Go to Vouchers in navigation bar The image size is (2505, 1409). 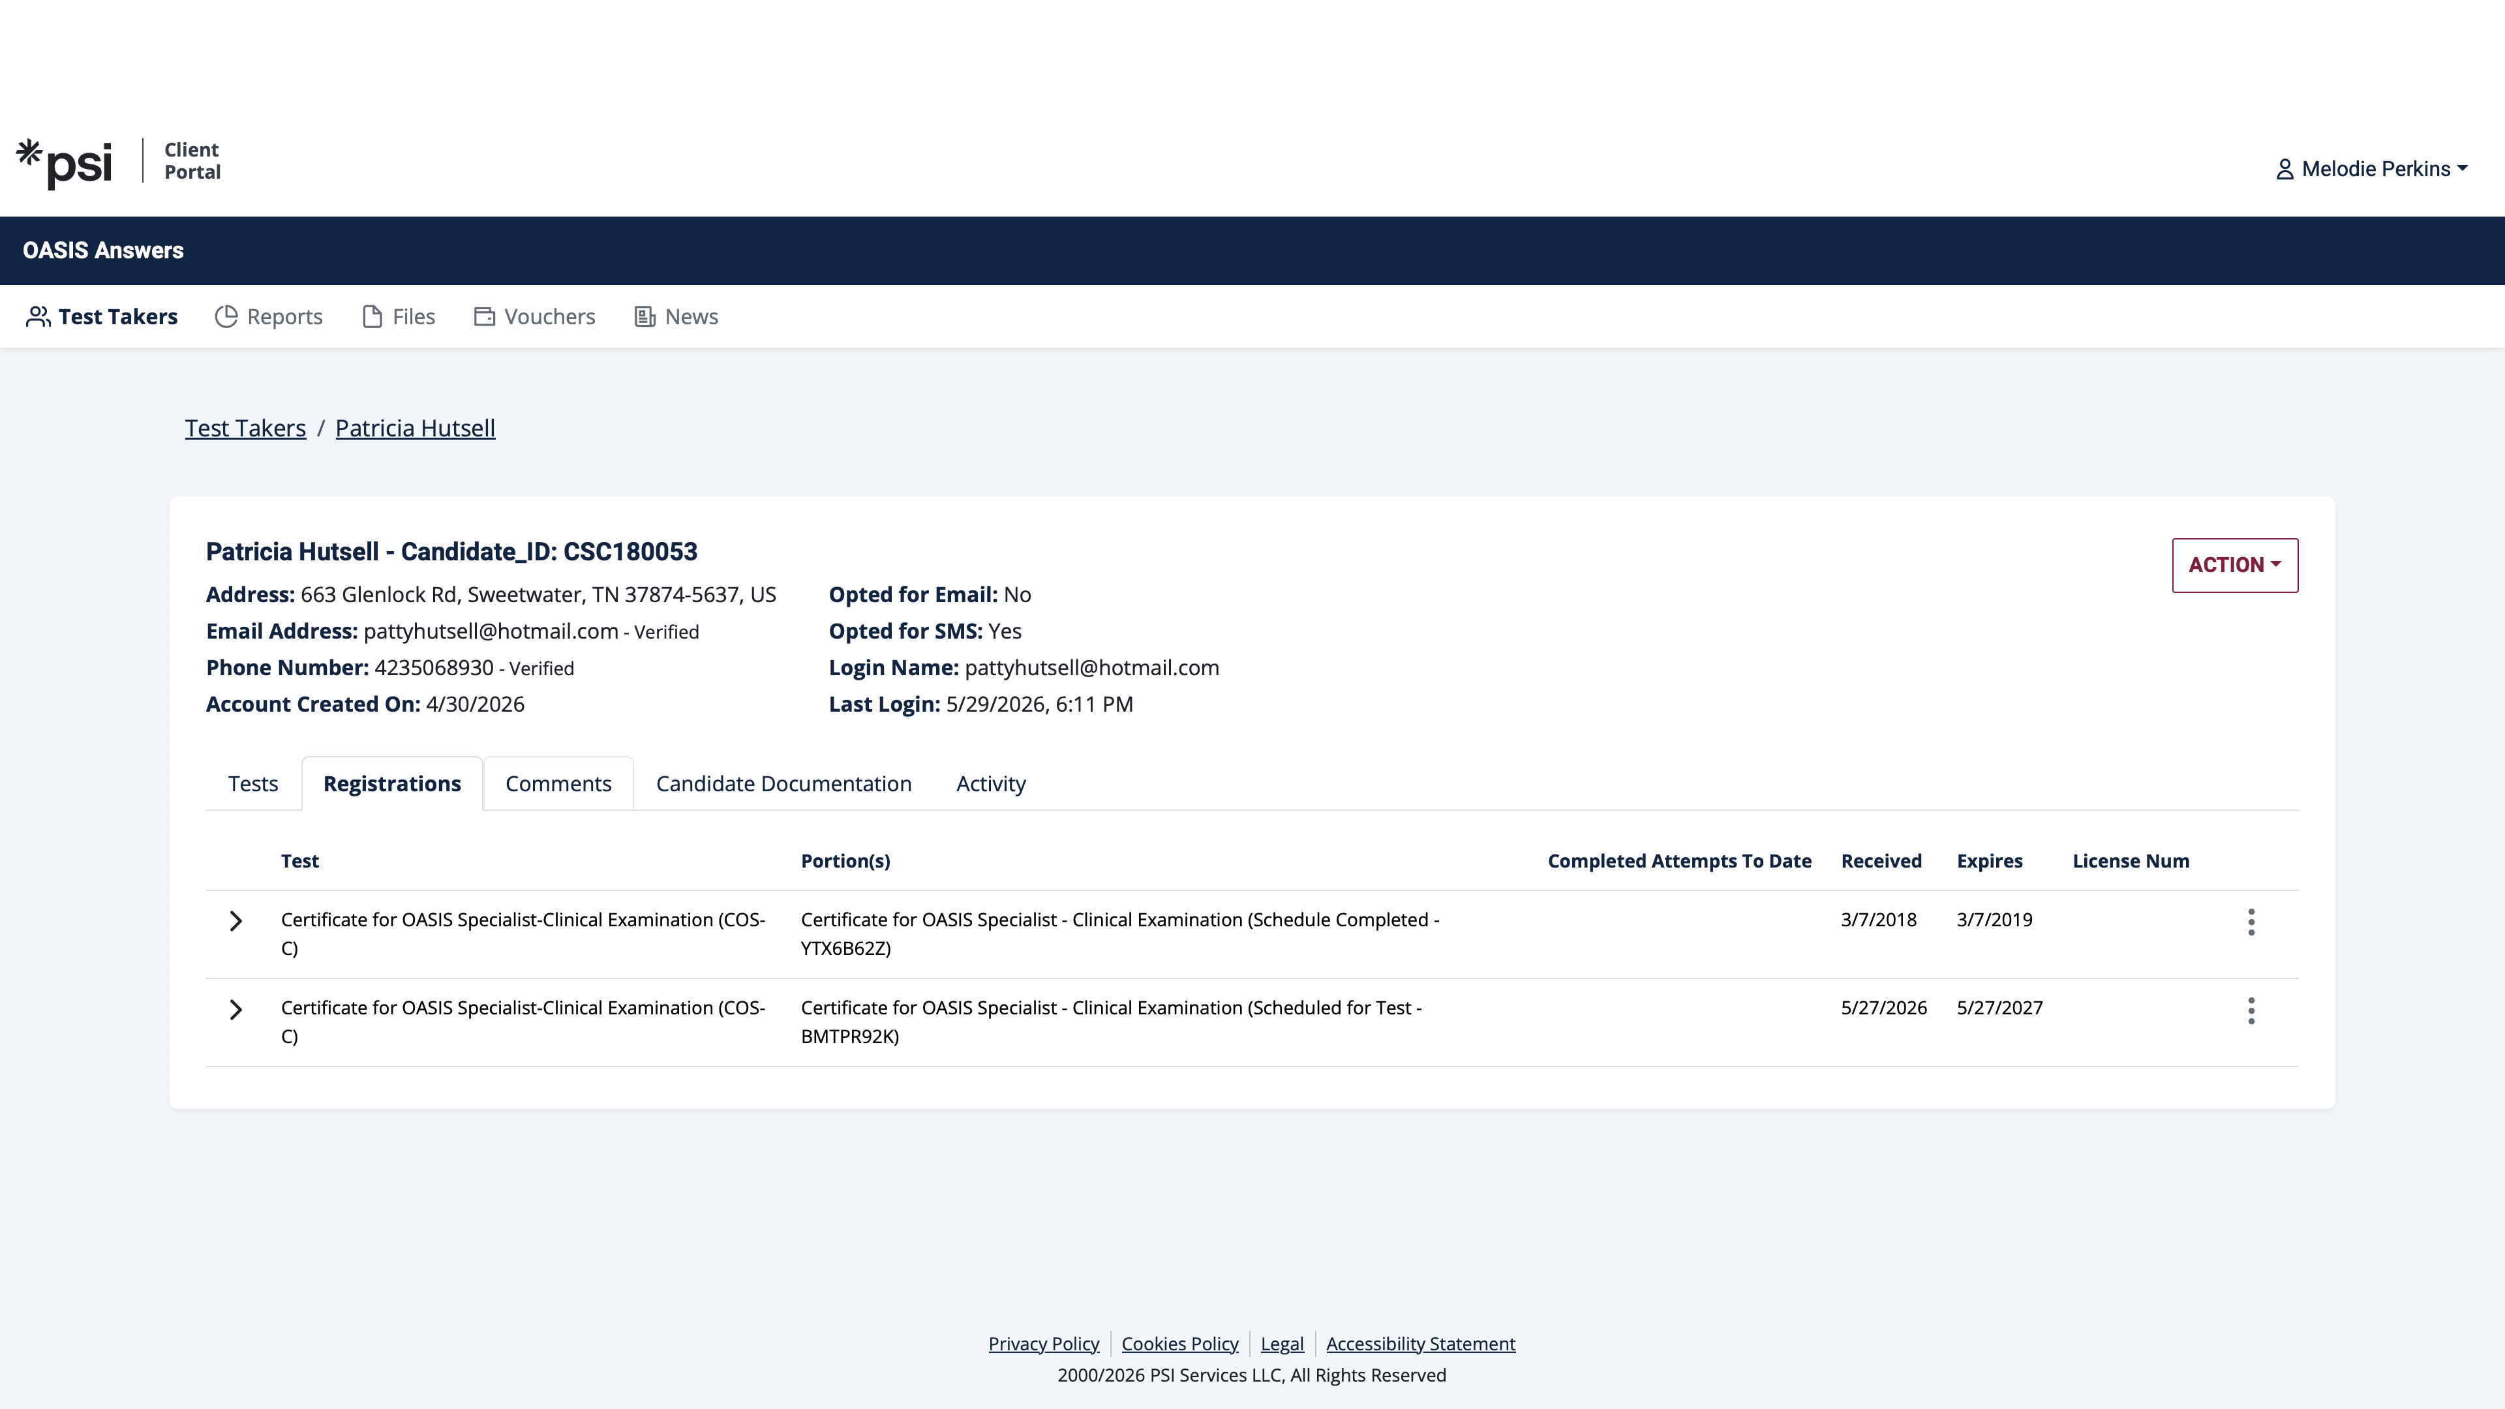tap(535, 317)
